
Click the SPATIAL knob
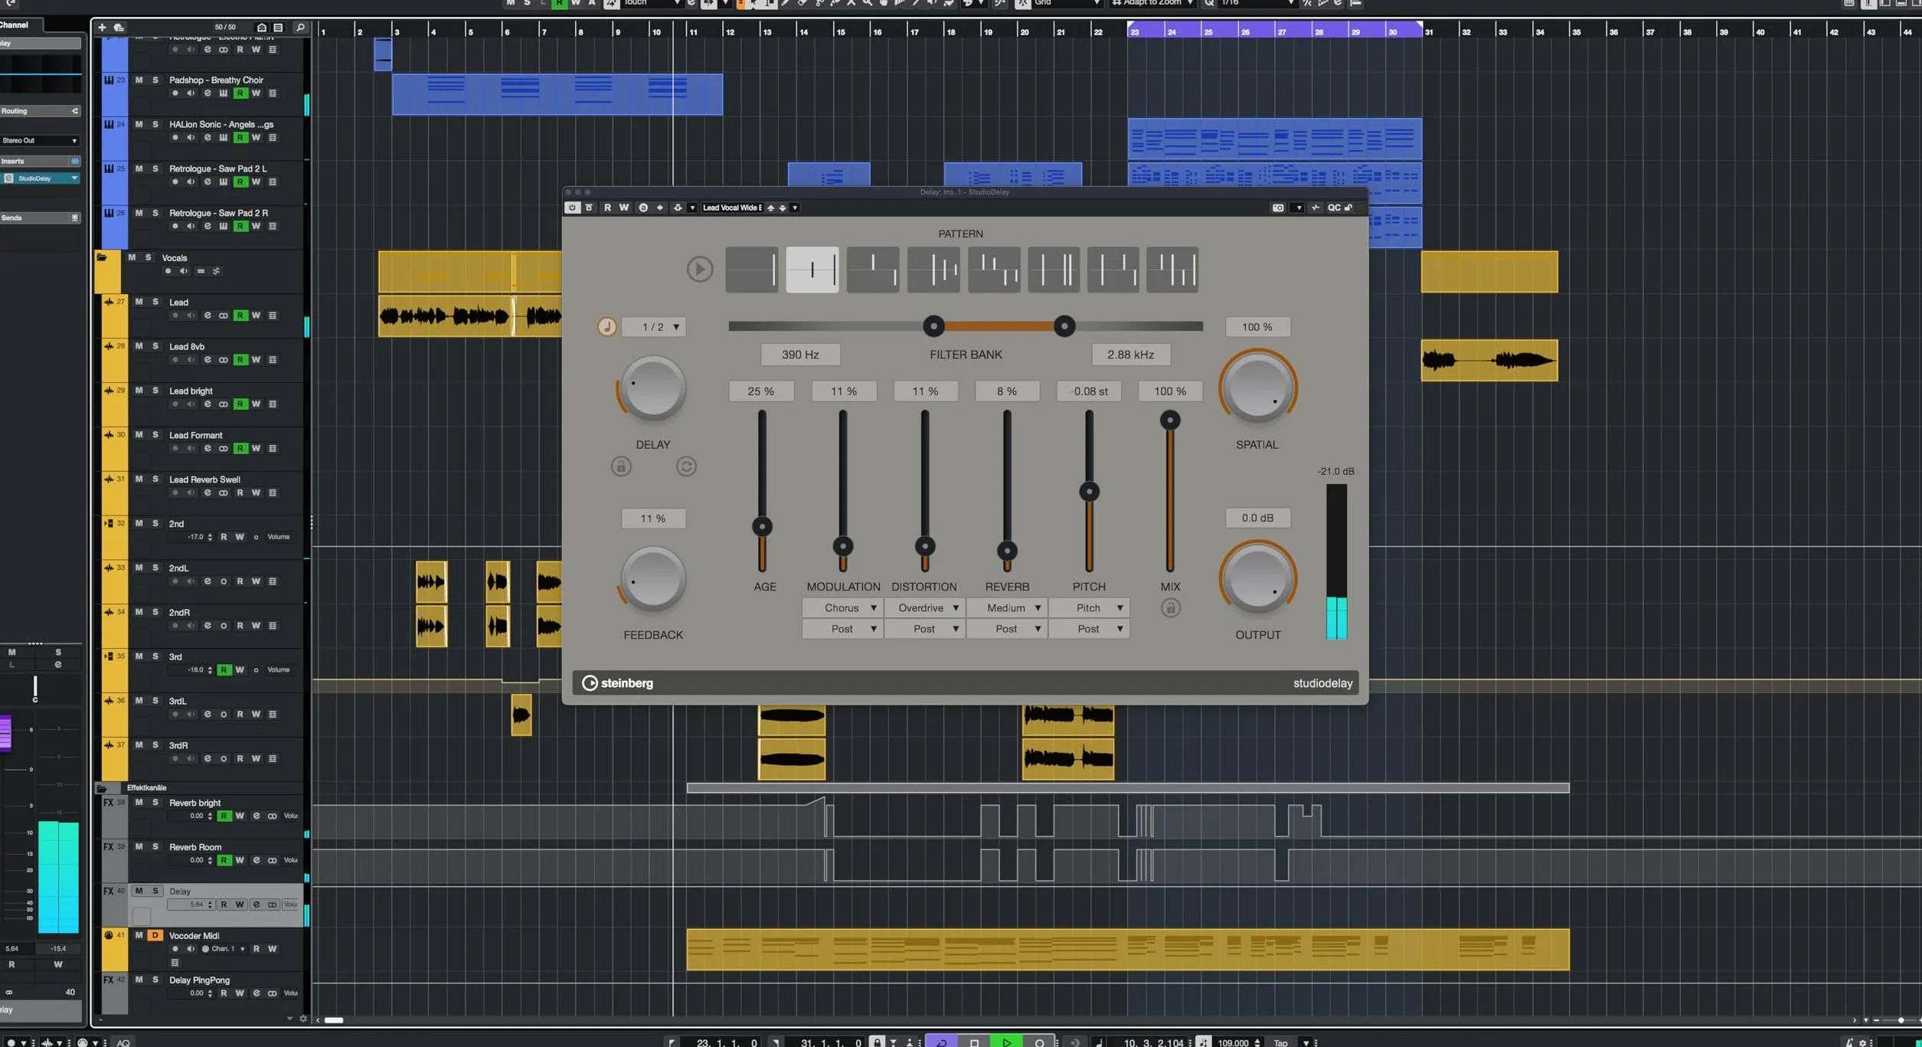click(x=1257, y=388)
